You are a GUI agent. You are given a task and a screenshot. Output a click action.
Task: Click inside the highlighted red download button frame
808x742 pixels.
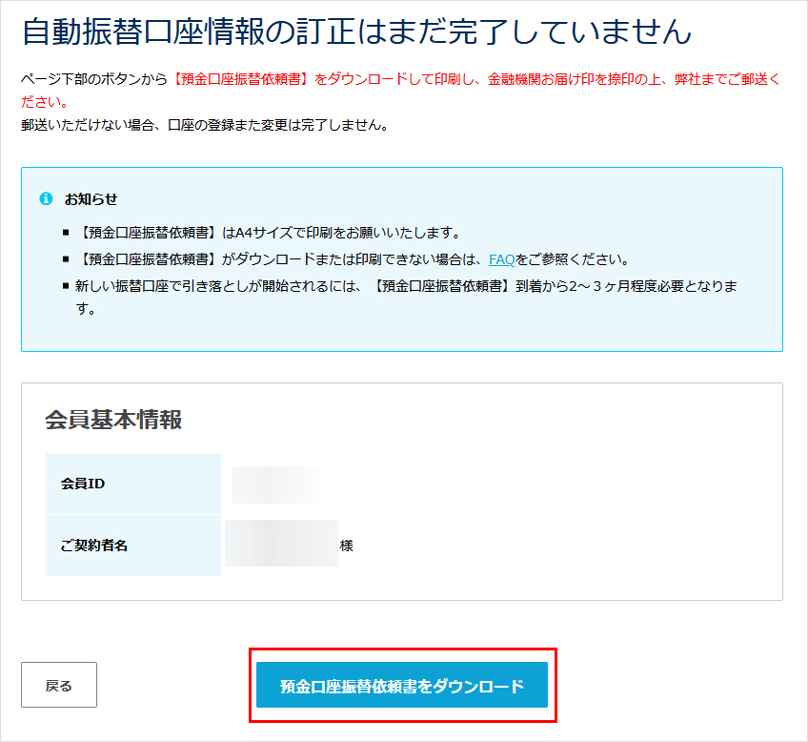[x=403, y=684]
